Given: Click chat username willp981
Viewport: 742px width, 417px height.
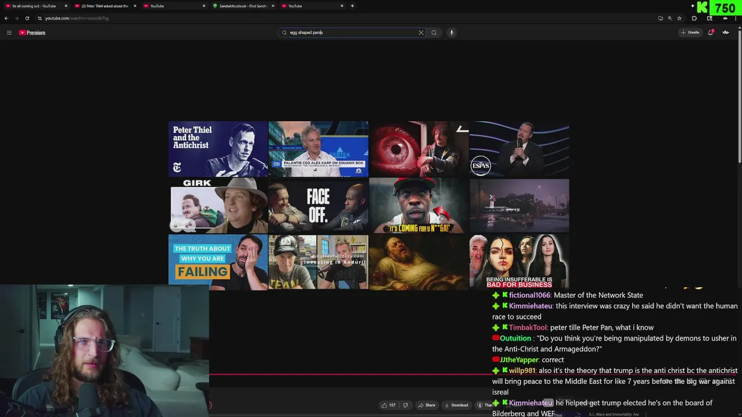Looking at the screenshot, I should point(522,371).
